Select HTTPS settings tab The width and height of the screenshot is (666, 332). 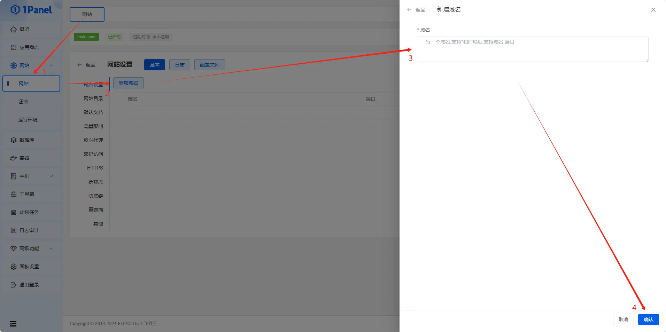[95, 168]
